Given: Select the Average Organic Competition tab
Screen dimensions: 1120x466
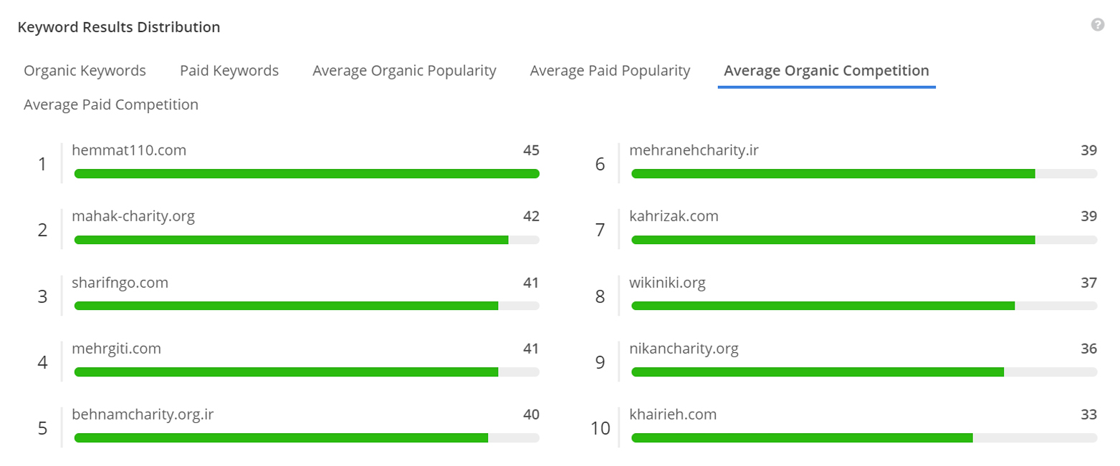Looking at the screenshot, I should 826,71.
